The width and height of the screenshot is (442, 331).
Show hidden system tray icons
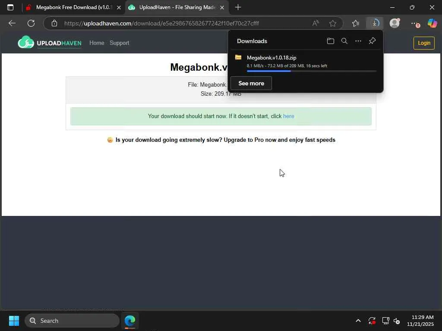click(x=358, y=321)
